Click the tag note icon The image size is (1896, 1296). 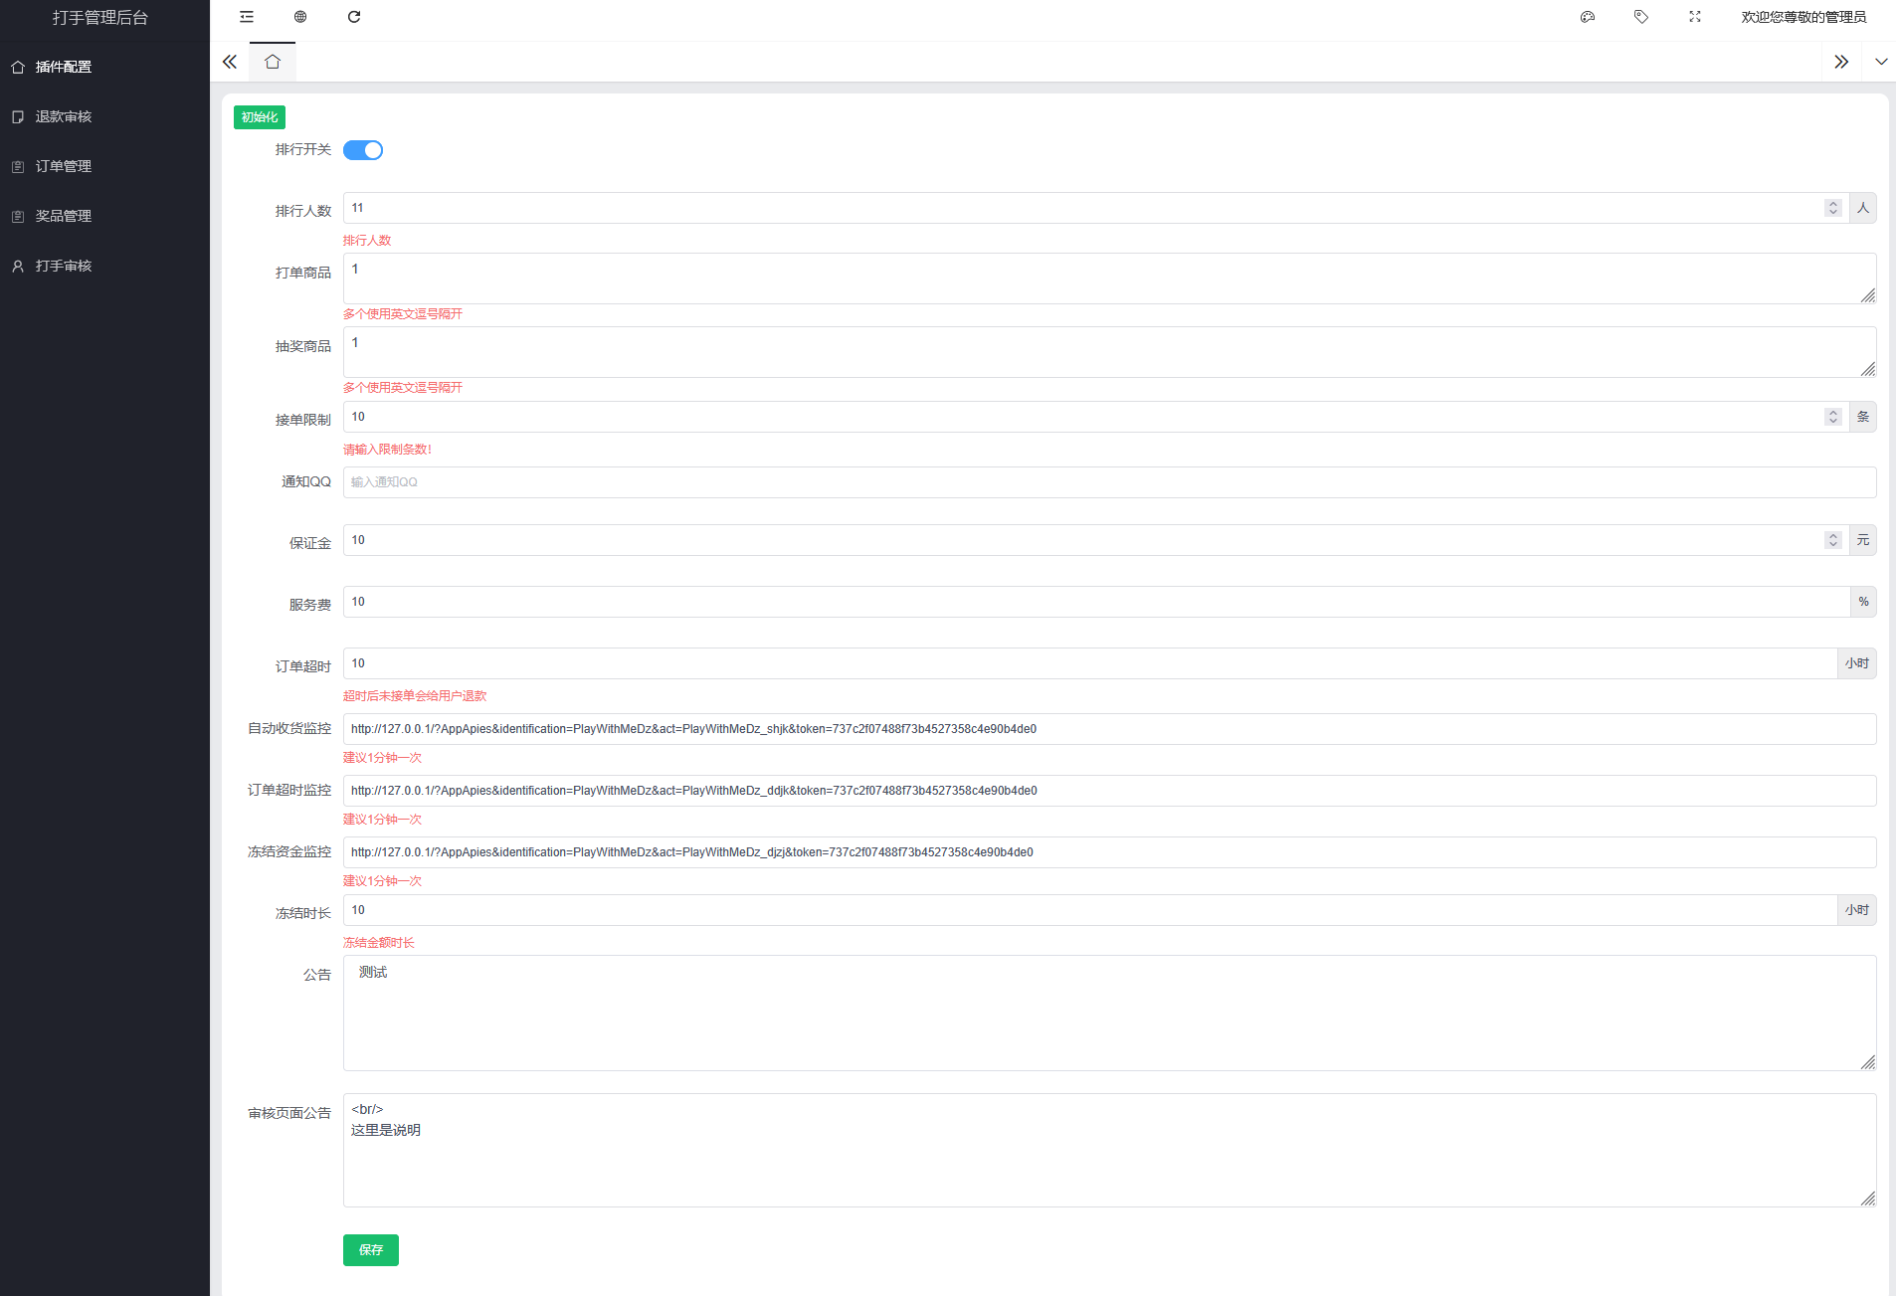(1641, 17)
